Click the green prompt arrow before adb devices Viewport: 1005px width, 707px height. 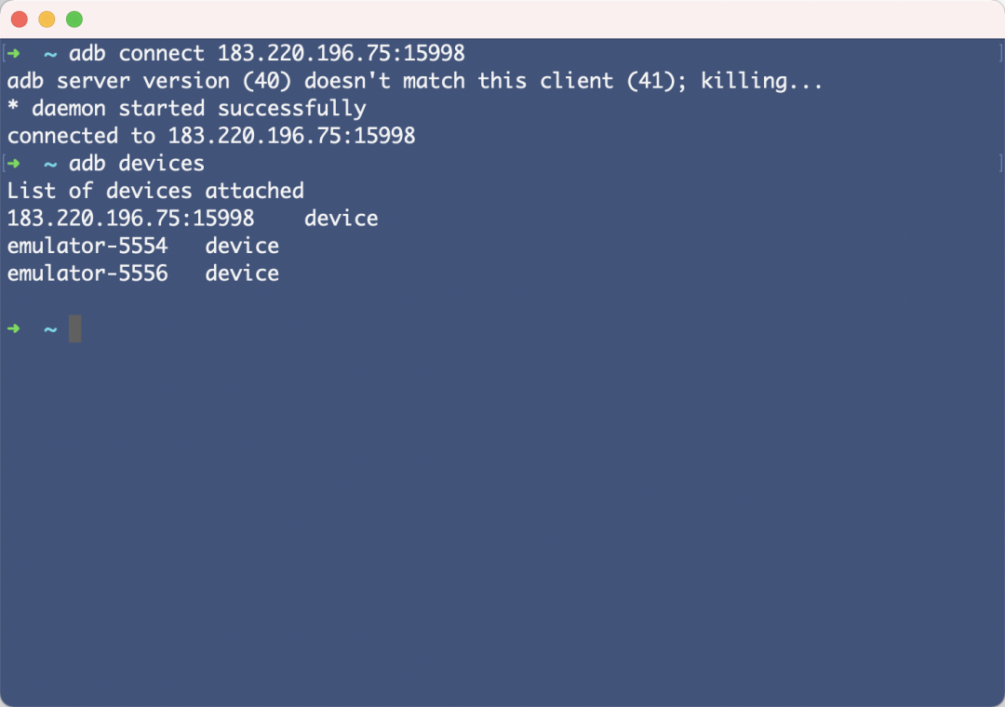[13, 164]
